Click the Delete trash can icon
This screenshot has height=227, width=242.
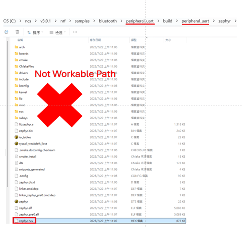(18, 32)
